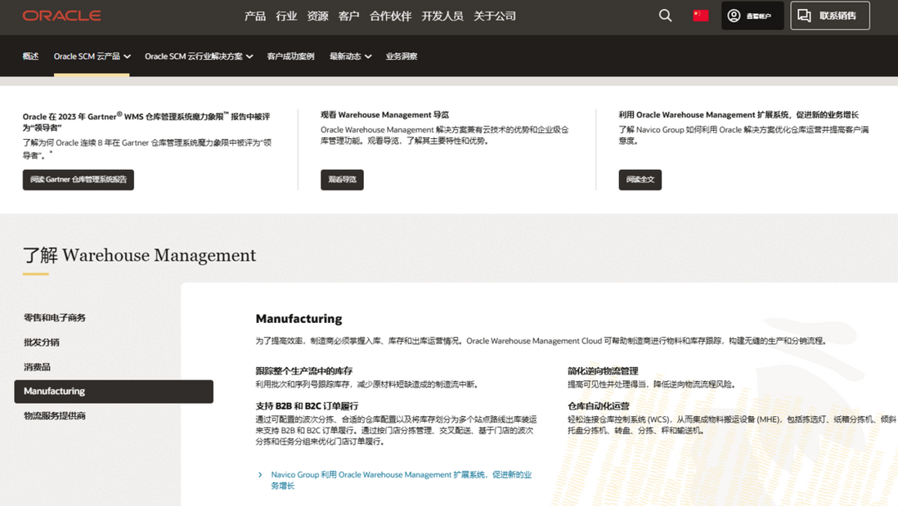Go to the 概述 overview tab
This screenshot has width=898, height=506.
coord(30,56)
